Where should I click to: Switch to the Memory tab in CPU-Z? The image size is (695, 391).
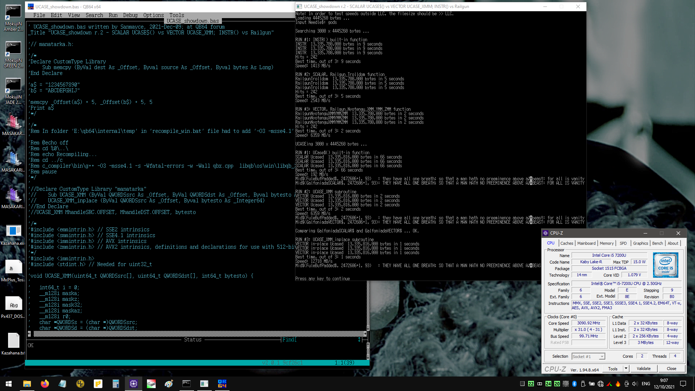click(607, 243)
